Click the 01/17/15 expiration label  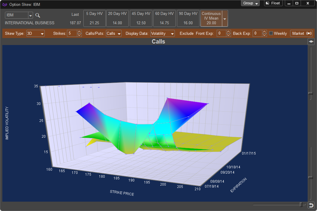tap(249, 153)
